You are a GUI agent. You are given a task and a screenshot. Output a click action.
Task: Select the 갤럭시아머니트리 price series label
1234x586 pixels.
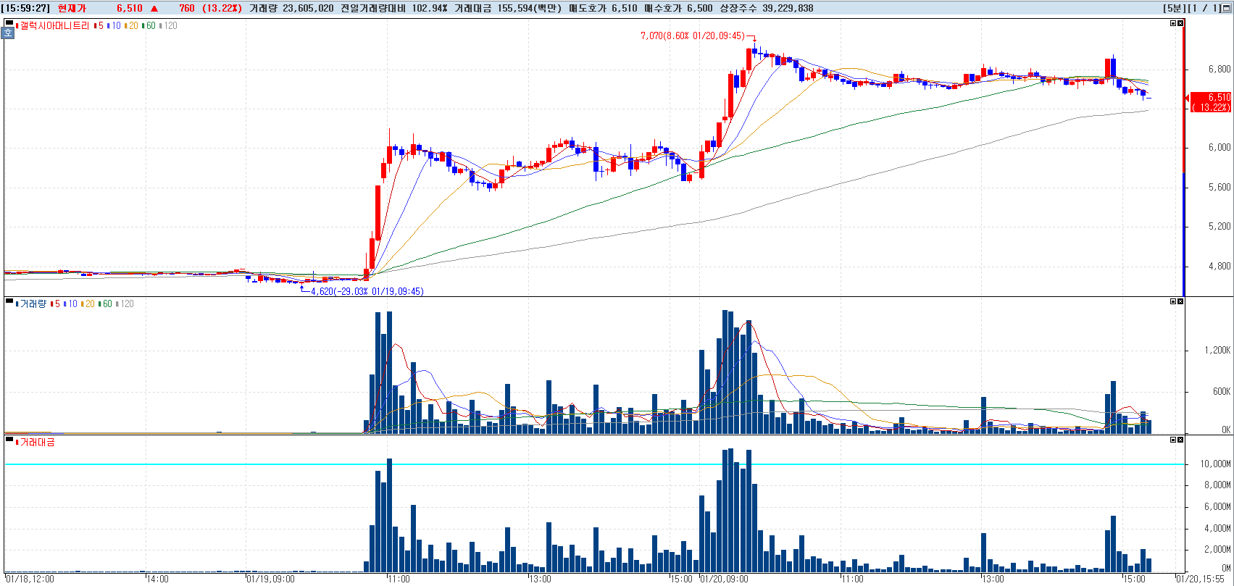click(x=53, y=25)
